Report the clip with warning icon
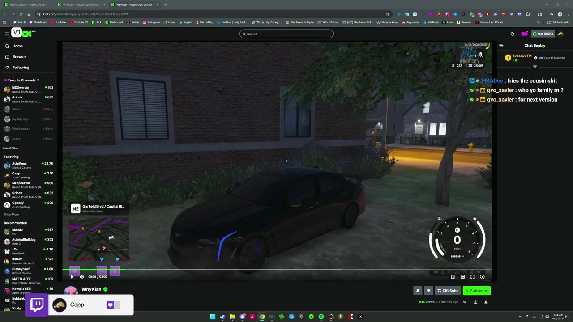This screenshot has height=322, width=573. pos(486,302)
